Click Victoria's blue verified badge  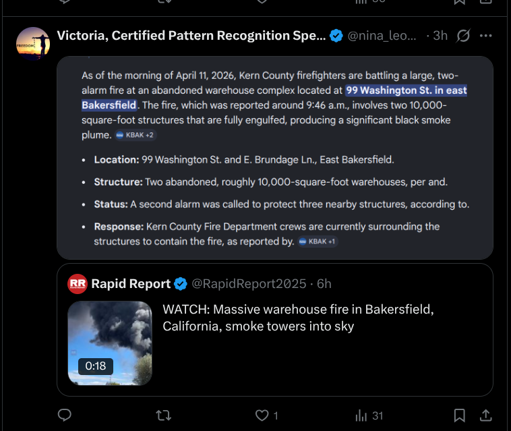pos(336,36)
